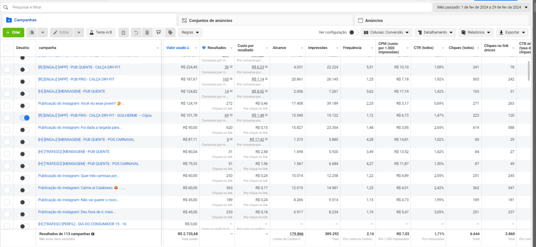
Task: Select checkbox for [H] [TRÁFEGO] [MENSAGEM] - PUB QUENTE row
Action: pyautogui.click(x=7, y=154)
